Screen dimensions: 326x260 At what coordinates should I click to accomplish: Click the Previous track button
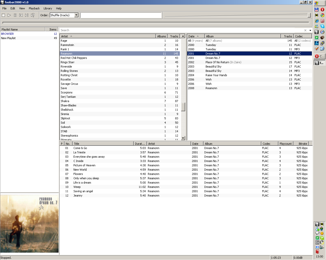(x=21, y=15)
